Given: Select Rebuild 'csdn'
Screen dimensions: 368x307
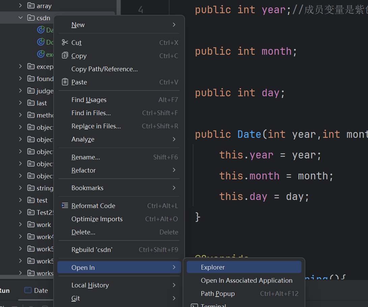Looking at the screenshot, I should pos(119,250).
